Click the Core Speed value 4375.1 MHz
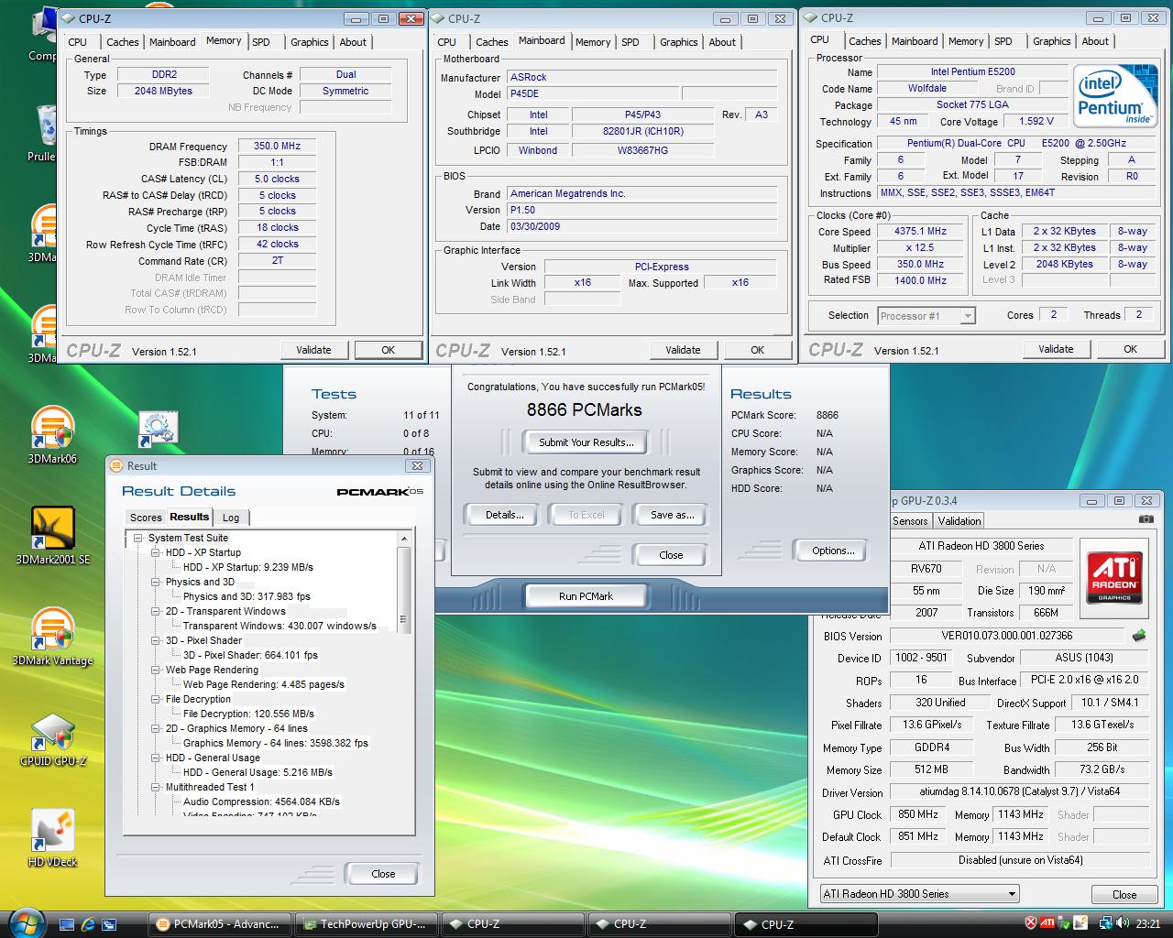This screenshot has width=1173, height=938. tap(921, 232)
